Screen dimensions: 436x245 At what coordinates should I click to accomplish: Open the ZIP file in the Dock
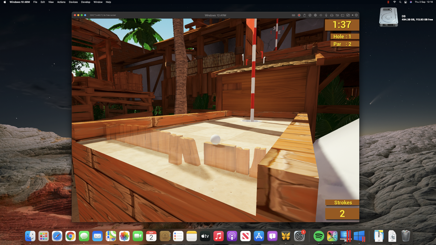click(x=379, y=236)
